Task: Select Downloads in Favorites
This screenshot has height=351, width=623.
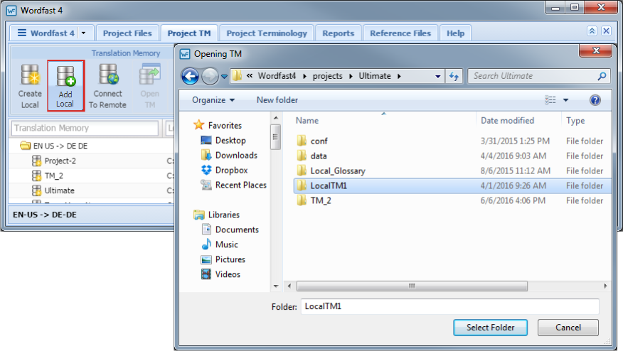Action: point(236,155)
